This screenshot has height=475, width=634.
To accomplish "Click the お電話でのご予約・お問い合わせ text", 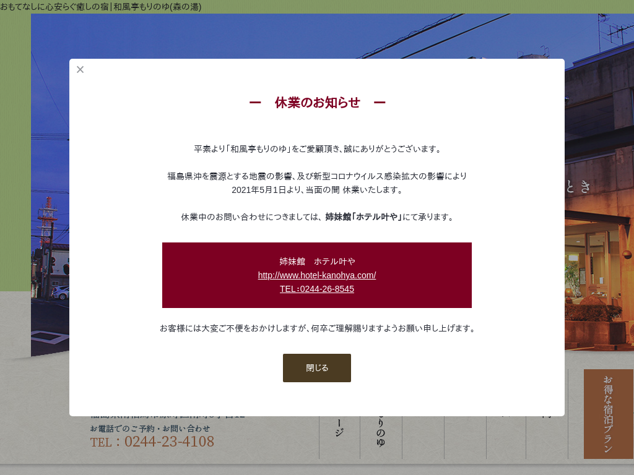I will [x=150, y=429].
